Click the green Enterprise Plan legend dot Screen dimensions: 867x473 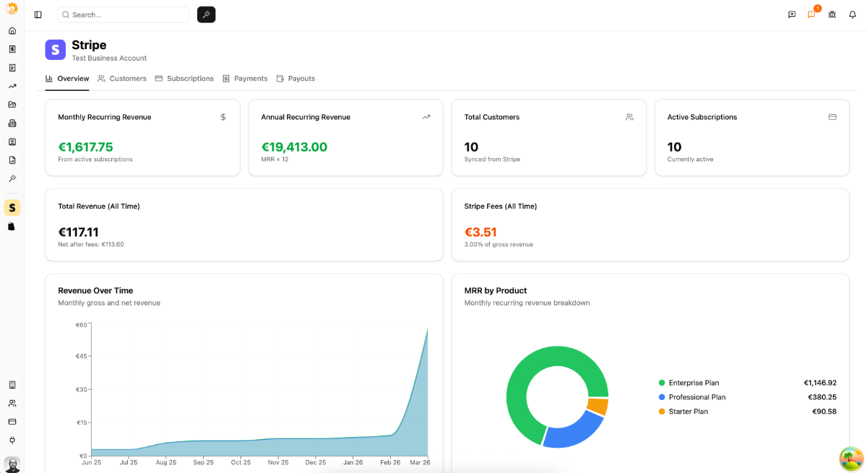662,383
